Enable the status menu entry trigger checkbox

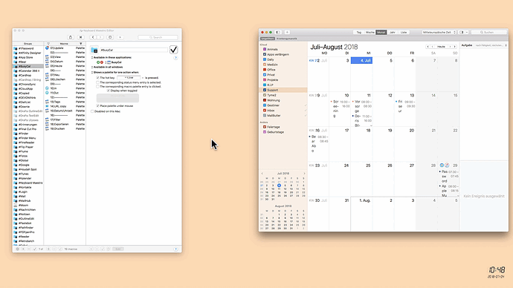click(x=97, y=82)
